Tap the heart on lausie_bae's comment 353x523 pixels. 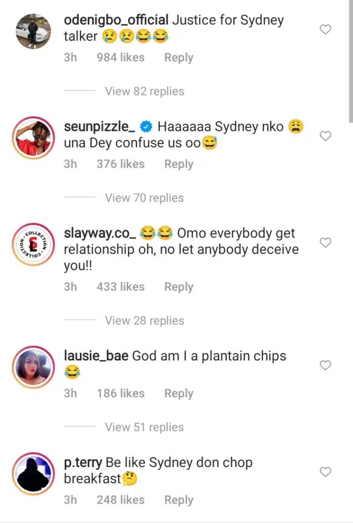click(325, 366)
